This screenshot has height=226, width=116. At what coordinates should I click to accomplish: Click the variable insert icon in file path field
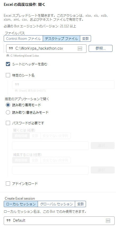pyautogui.click(x=80, y=49)
